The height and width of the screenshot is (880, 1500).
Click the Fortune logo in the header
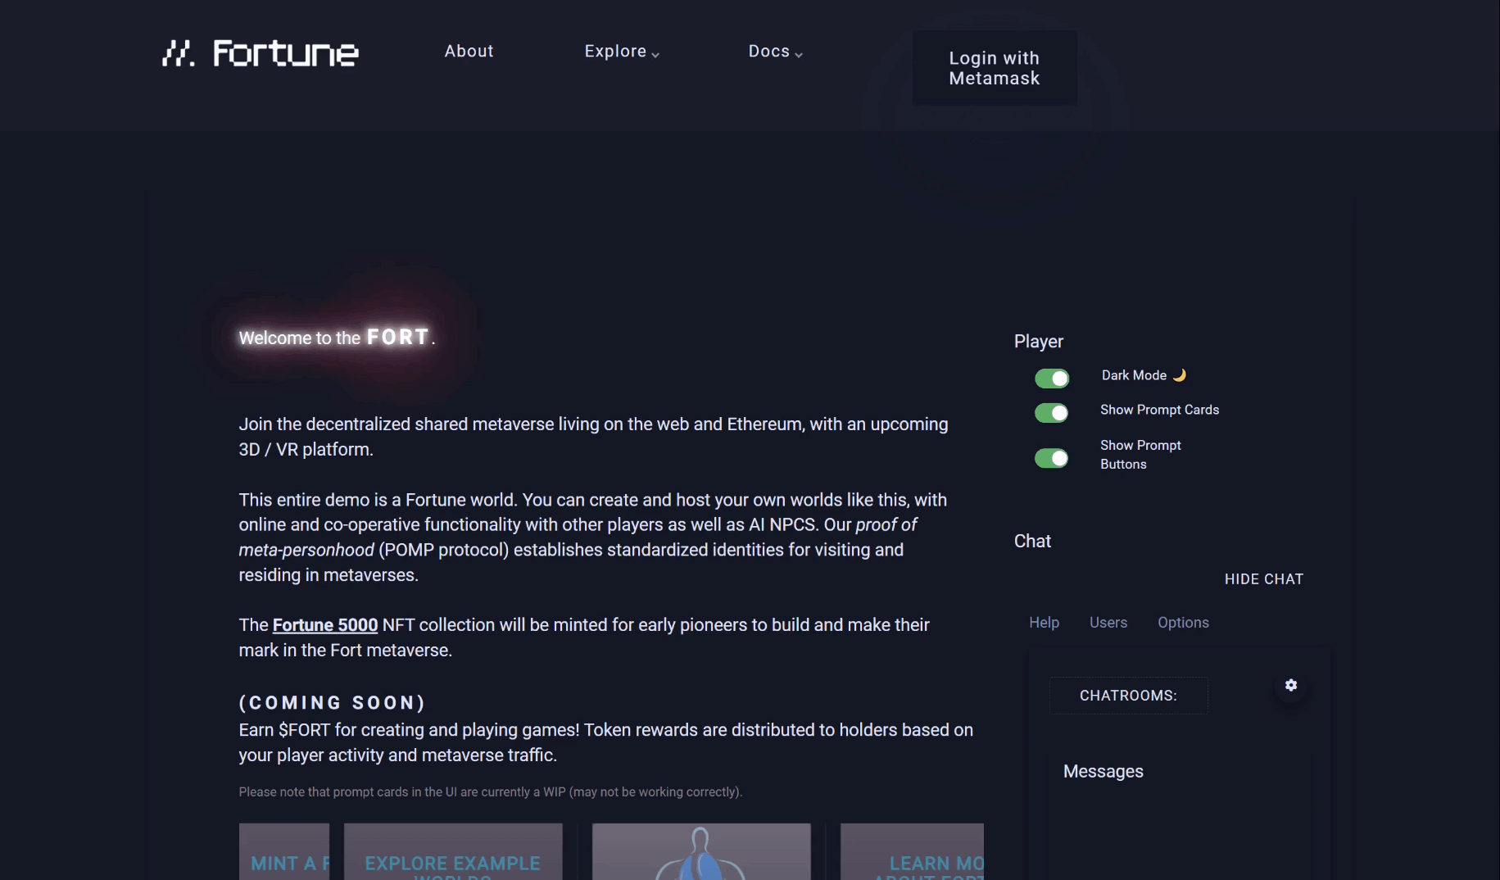tap(260, 53)
